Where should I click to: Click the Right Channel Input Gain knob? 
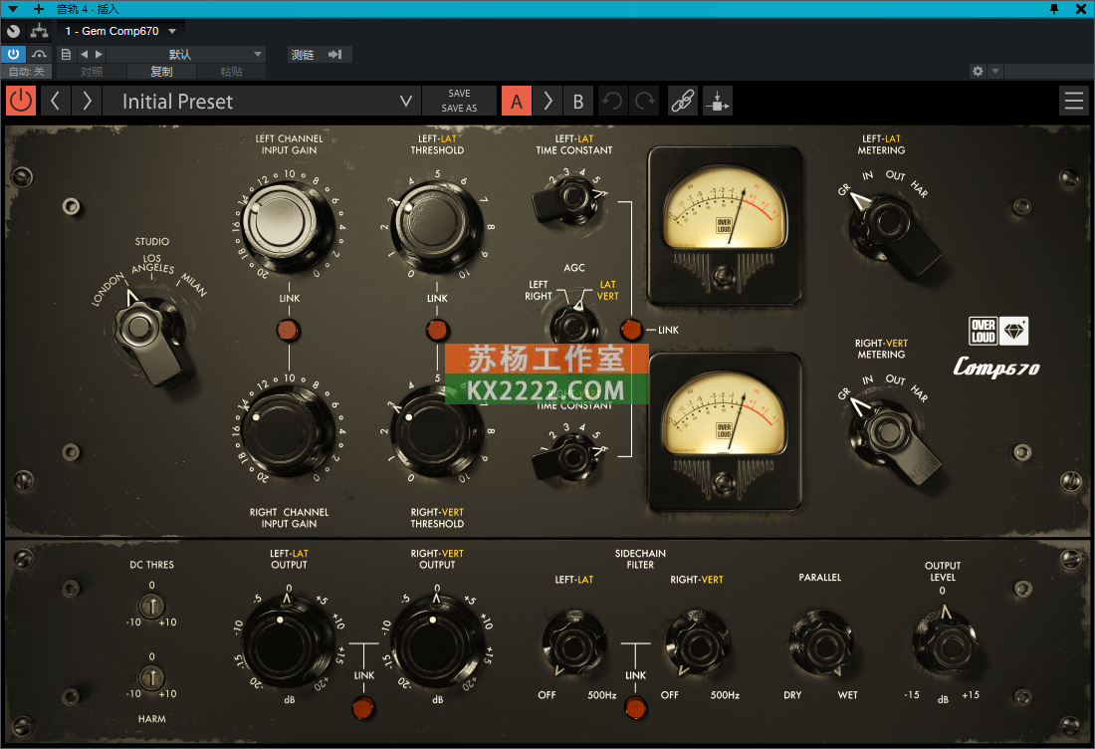click(289, 432)
